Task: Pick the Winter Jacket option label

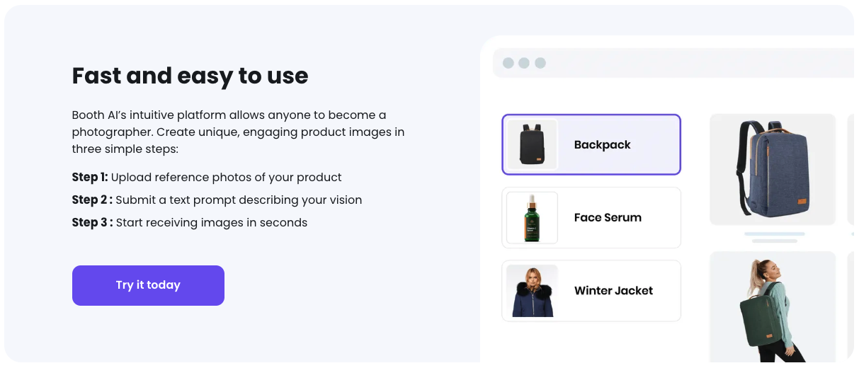Action: [x=613, y=291]
